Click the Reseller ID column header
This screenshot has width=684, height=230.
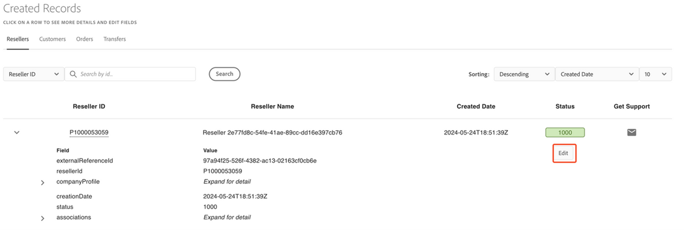pos(89,106)
